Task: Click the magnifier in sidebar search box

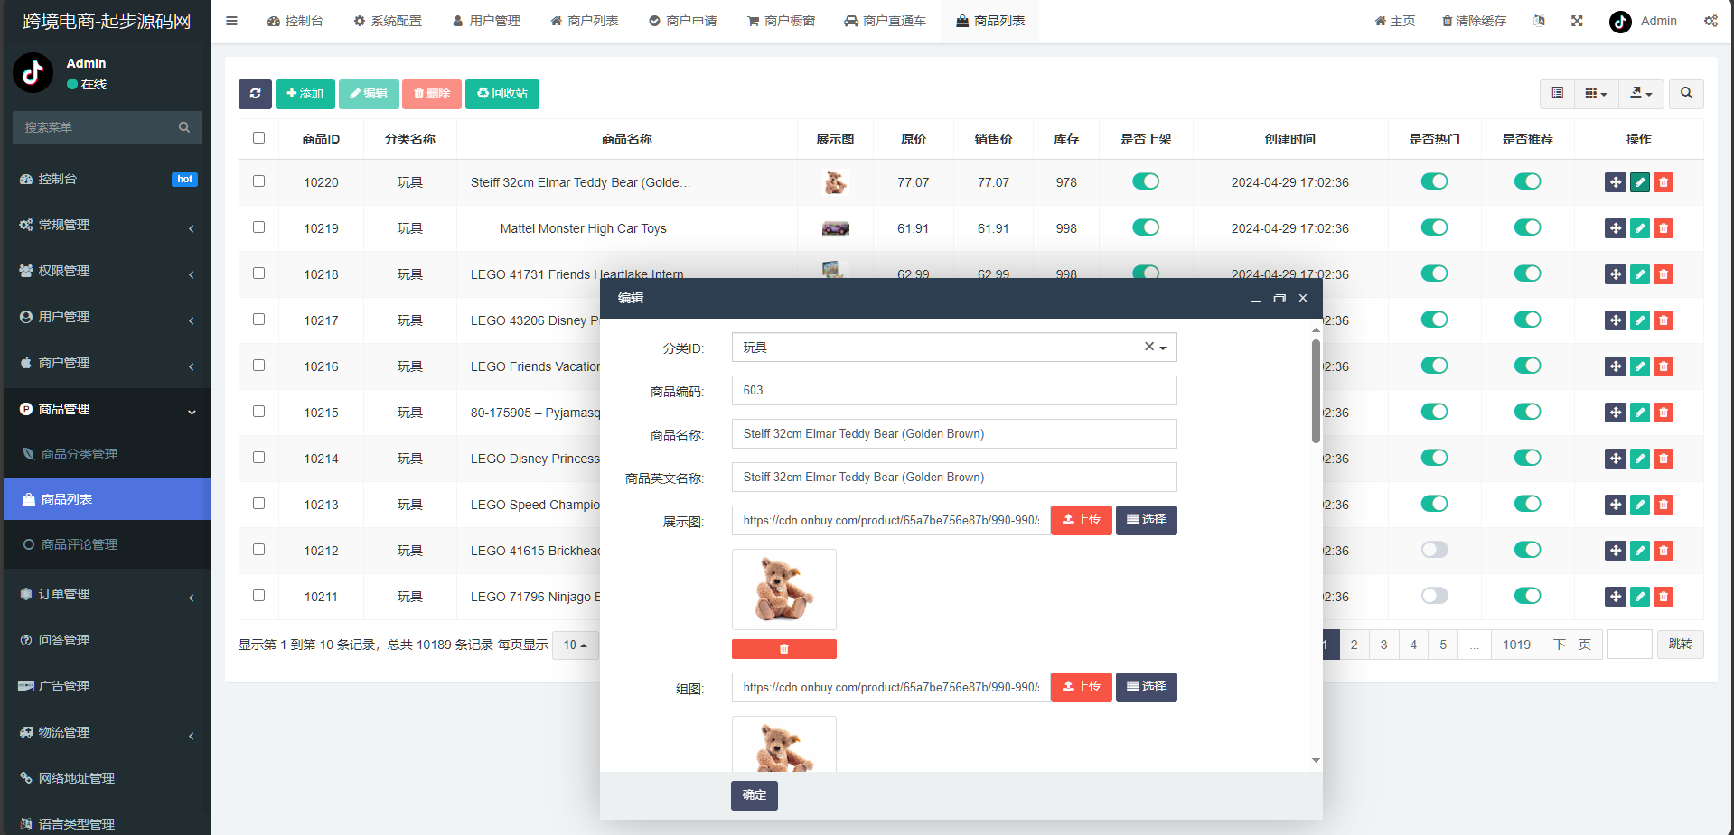Action: (184, 127)
